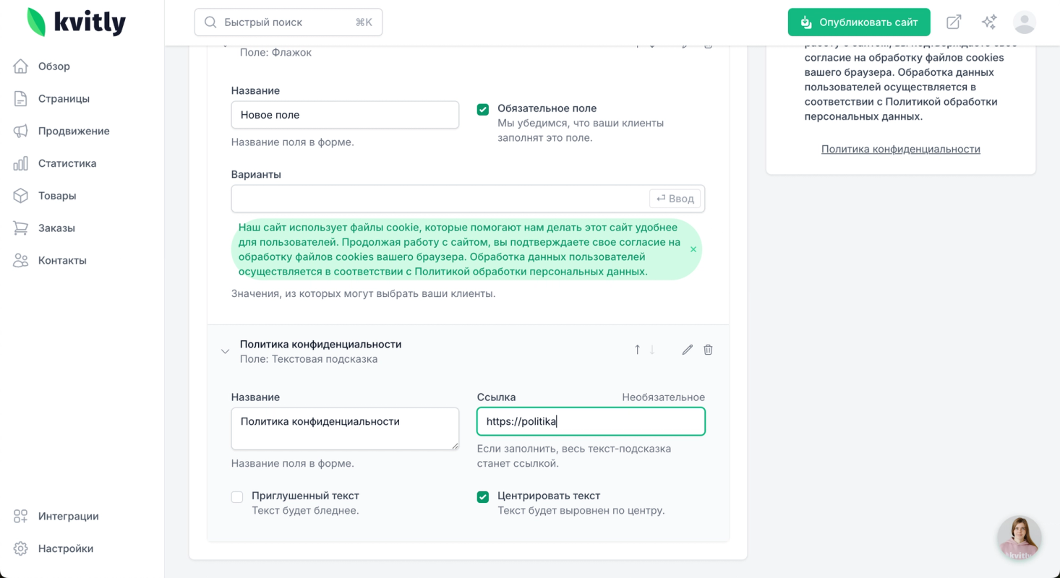
Task: Remove the green cookie text variant
Action: click(693, 249)
